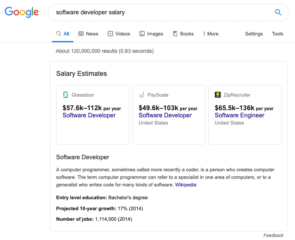Screen dimensions: 295x240
Task: Open ZipRecruiter Software Engineer link
Action: 240,115
